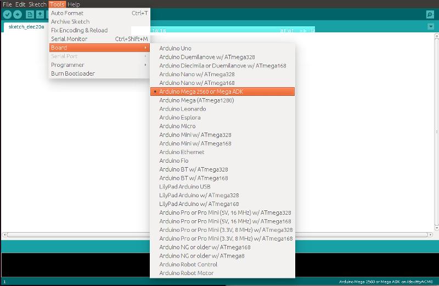Click Burn Bootloader menu entry

(x=72, y=73)
